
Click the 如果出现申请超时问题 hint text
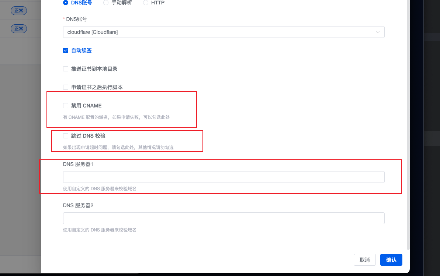click(x=118, y=148)
